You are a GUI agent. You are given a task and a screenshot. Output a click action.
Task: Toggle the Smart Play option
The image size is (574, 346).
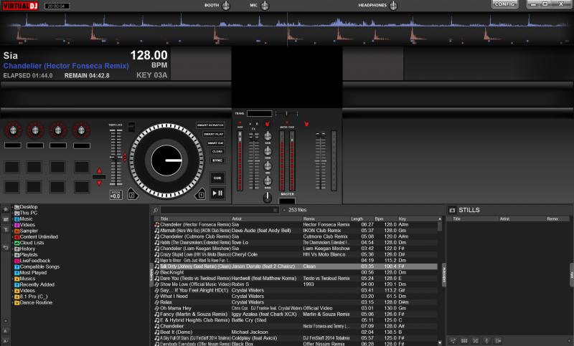coord(214,134)
